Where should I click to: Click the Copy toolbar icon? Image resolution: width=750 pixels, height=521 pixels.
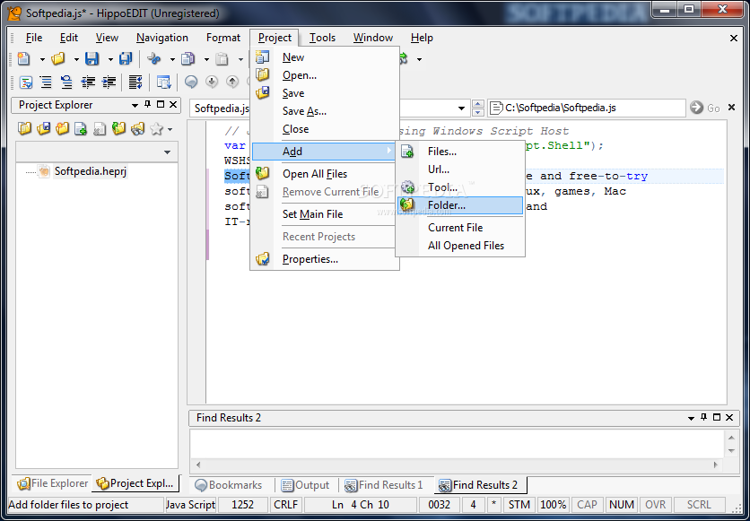(x=188, y=59)
